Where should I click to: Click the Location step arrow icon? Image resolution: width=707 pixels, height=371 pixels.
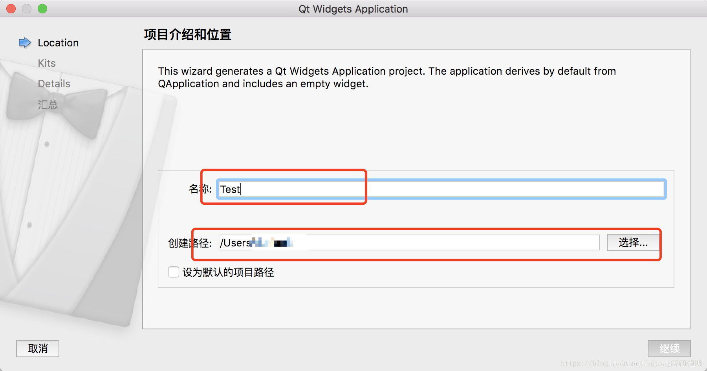(25, 42)
